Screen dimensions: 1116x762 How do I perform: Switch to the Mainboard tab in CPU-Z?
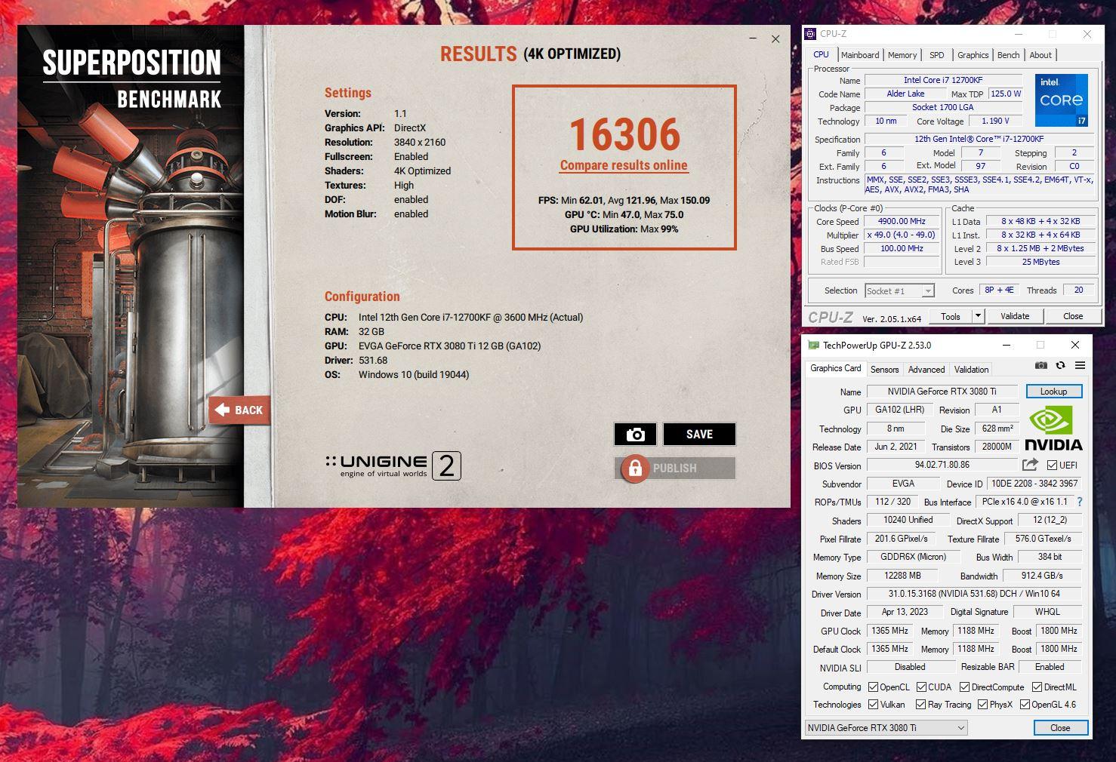[x=860, y=55]
